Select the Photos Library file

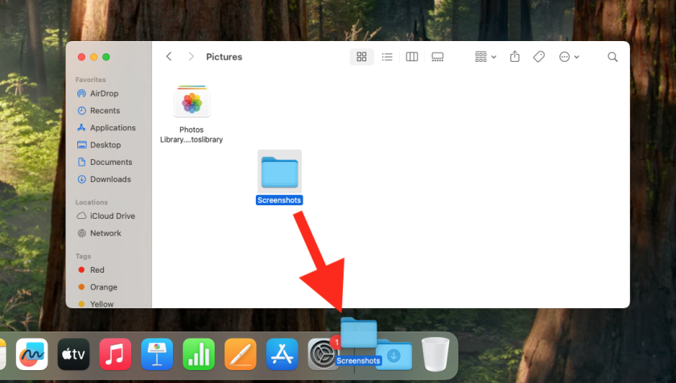click(x=192, y=103)
